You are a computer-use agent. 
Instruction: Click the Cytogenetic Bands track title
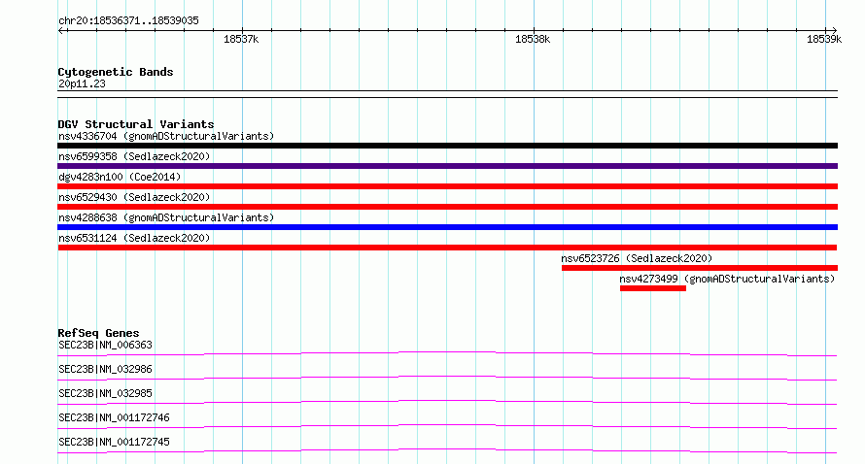(116, 72)
